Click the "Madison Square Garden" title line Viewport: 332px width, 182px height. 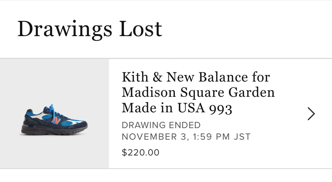coord(198,92)
